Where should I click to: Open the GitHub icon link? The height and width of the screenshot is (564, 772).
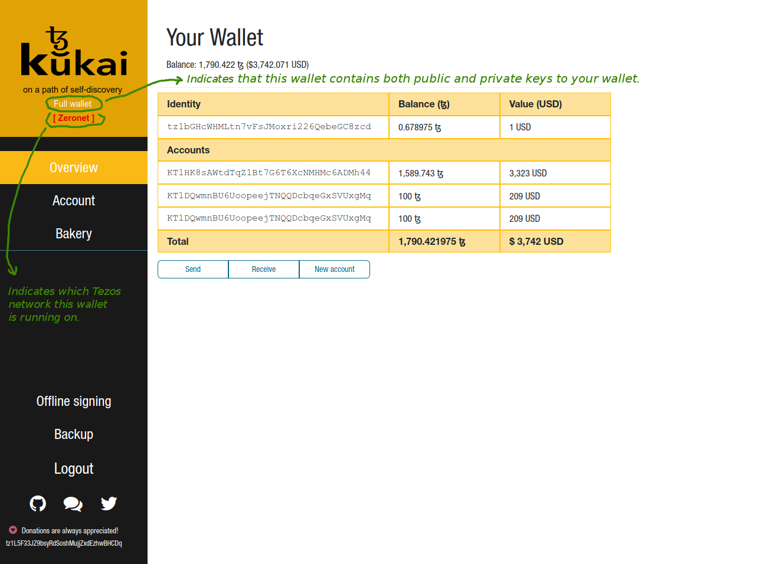[38, 503]
